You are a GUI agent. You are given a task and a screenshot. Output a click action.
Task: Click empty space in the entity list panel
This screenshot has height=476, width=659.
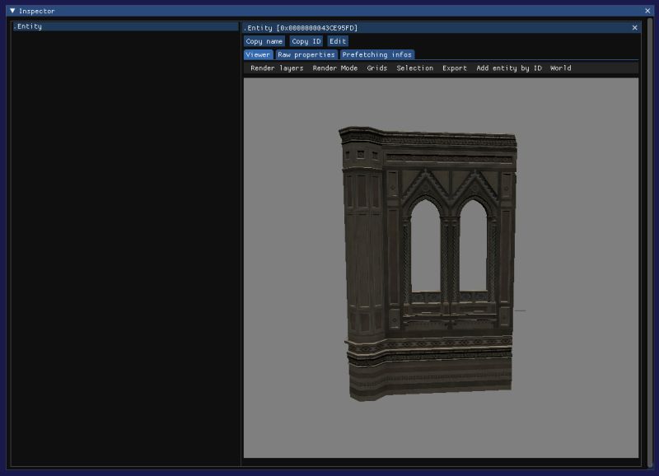(x=124, y=247)
